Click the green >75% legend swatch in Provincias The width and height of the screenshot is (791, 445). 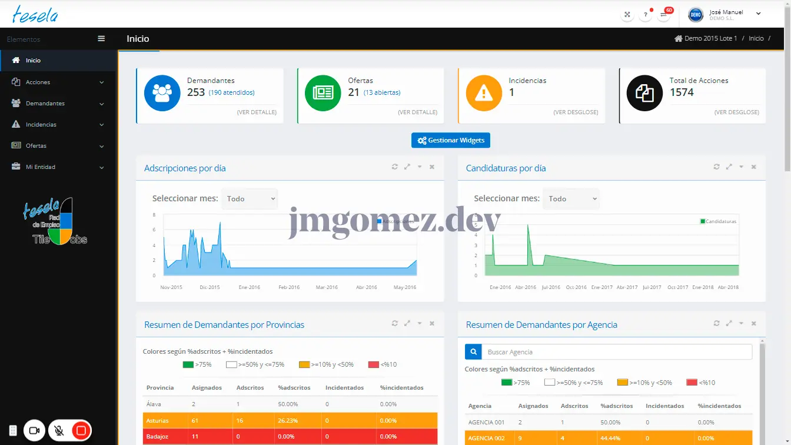coord(188,364)
